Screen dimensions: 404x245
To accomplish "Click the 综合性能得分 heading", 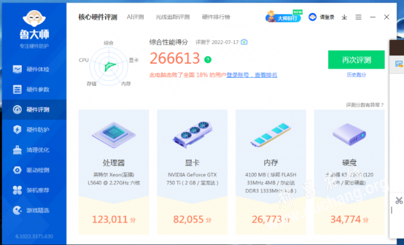I will pyautogui.click(x=169, y=42).
